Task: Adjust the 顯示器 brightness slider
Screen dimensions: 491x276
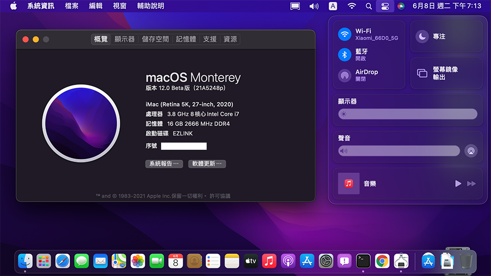Action: click(x=408, y=114)
